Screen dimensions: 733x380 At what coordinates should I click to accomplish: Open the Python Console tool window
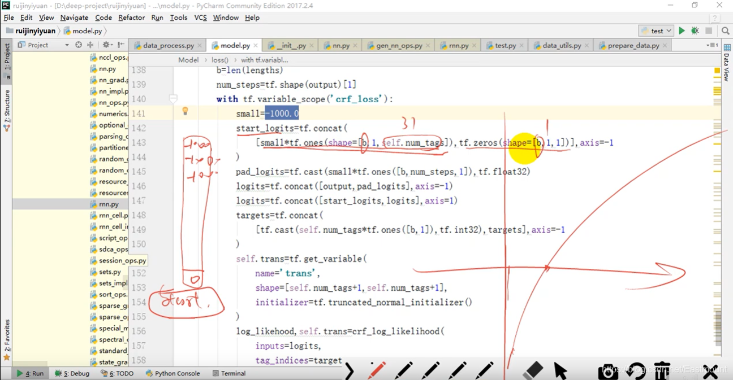click(173, 373)
